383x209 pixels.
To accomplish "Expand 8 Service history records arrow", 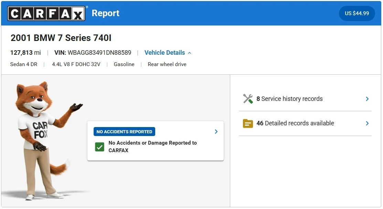I will (367, 99).
